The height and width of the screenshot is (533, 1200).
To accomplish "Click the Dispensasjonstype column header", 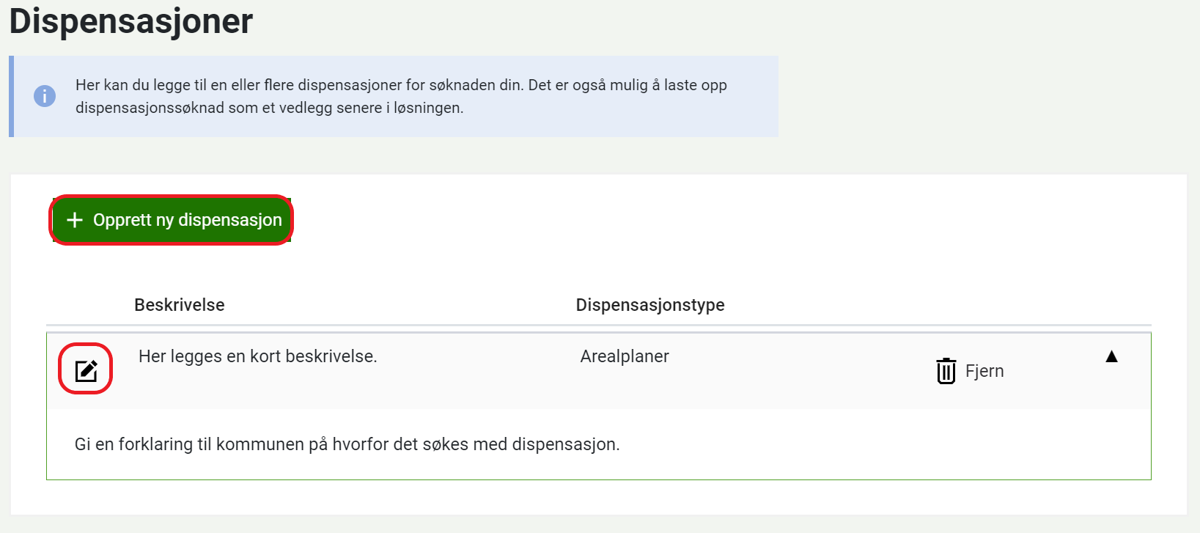I will [x=650, y=305].
